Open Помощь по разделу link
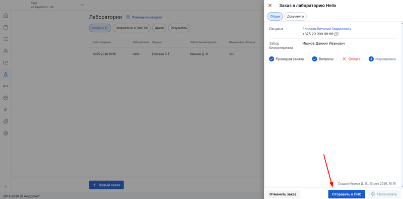Image resolution: width=403 pixels, height=199 pixels. 147,17
